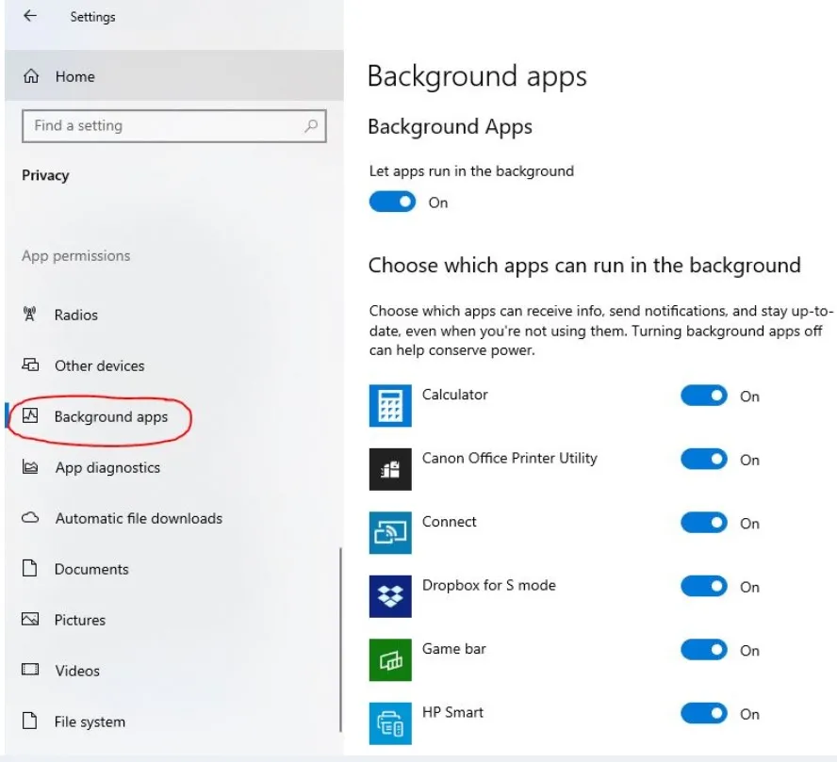Open App diagnostics settings
837x762 pixels.
pos(107,467)
